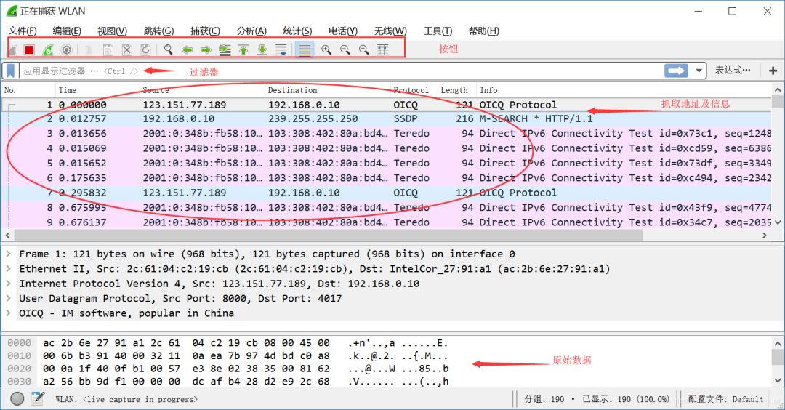Open the 电话(Y) menu
This screenshot has height=410, width=785.
[343, 31]
